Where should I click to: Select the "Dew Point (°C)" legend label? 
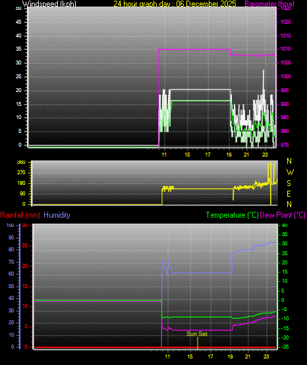click(x=283, y=215)
